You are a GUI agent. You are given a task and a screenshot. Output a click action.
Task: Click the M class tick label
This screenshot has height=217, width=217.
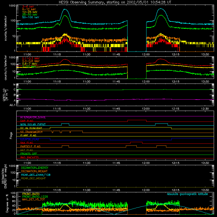(x=14, y=85)
